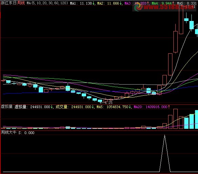The width and height of the screenshot is (198, 174).
Task: Click the white signal spike peak in 周线大牛 panel
Action: click(165, 135)
